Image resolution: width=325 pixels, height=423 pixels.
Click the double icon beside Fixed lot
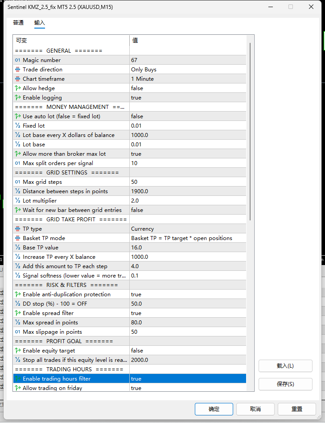pyautogui.click(x=17, y=126)
